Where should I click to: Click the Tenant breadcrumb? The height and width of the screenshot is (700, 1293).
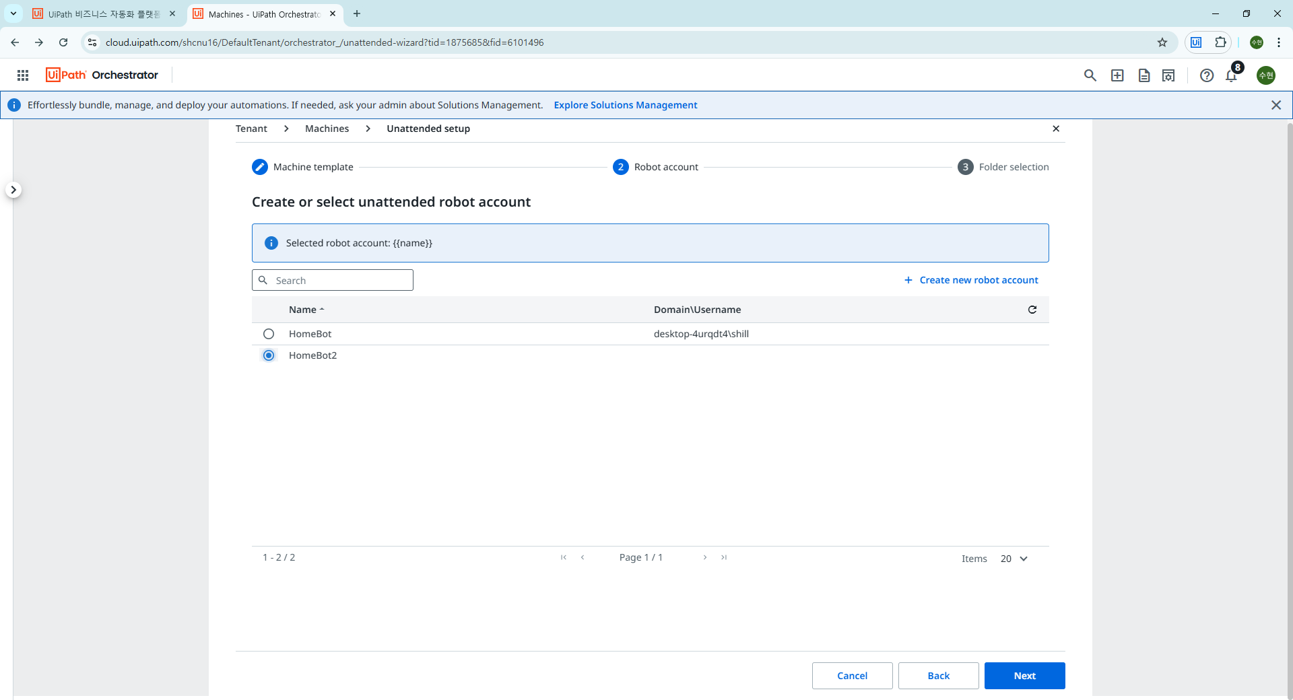click(251, 129)
